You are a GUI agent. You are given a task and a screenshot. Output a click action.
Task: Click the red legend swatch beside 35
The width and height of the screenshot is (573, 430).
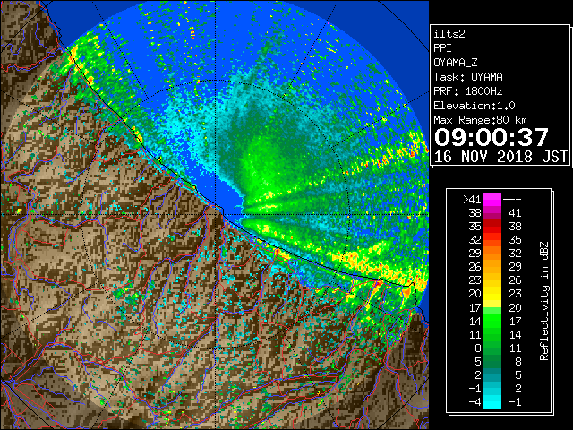pos(492,227)
